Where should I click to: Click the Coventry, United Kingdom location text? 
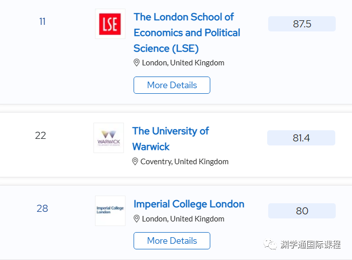[184, 162]
